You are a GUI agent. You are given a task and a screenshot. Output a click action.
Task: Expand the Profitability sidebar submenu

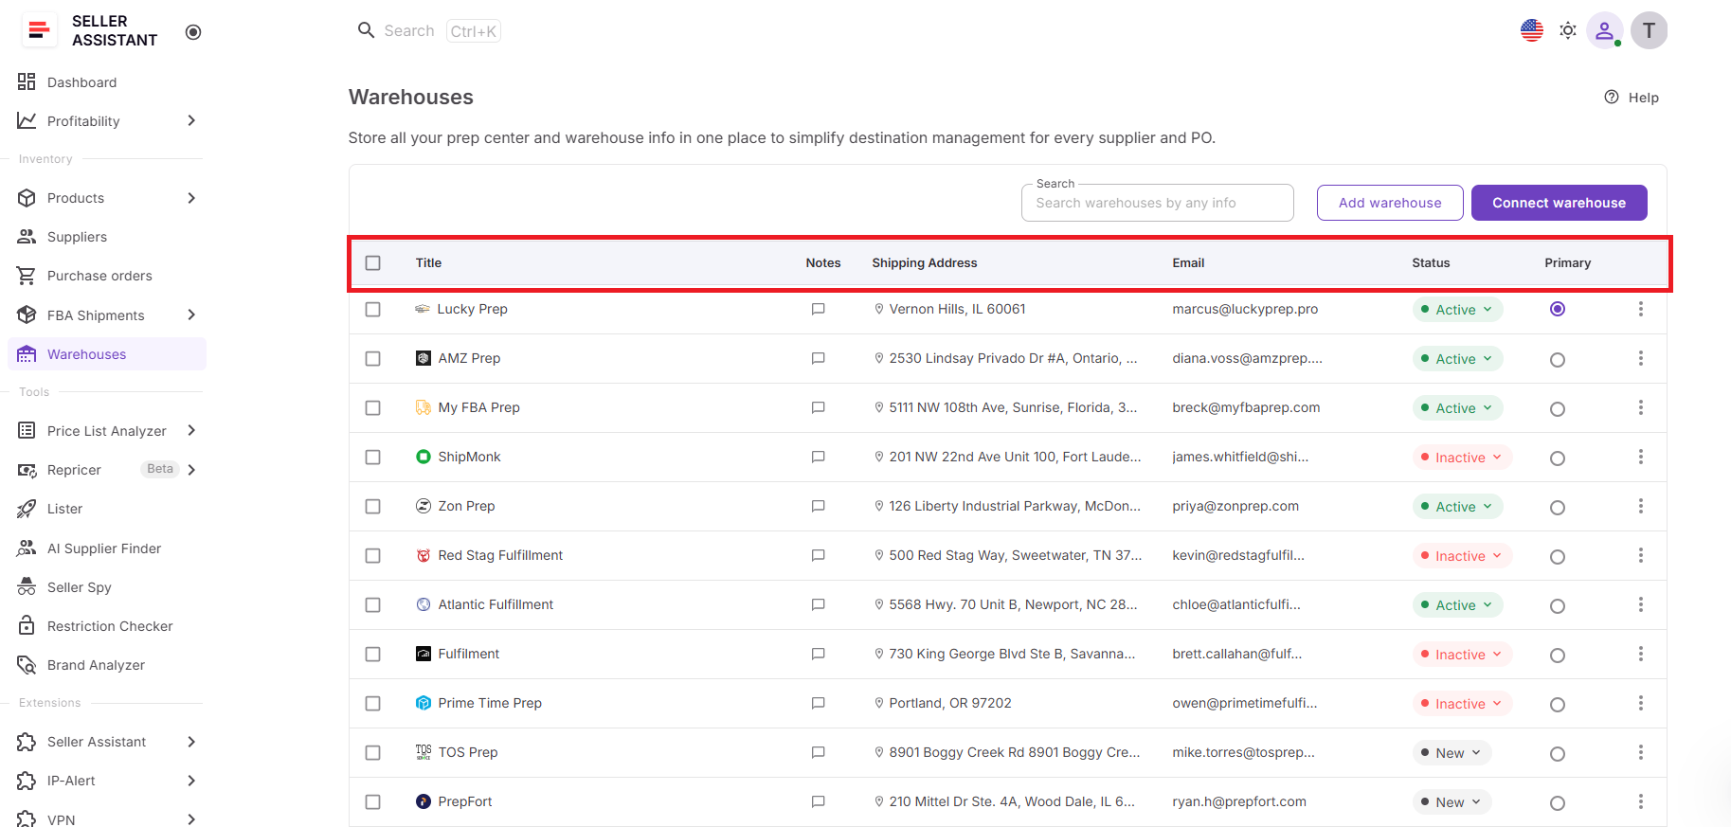(191, 120)
